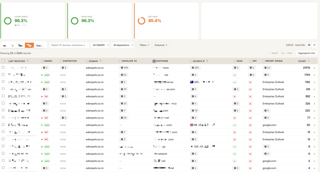
Task: Expand the row with count 220
Action: click(314, 111)
